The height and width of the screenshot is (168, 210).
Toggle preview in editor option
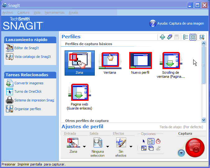[151, 141]
